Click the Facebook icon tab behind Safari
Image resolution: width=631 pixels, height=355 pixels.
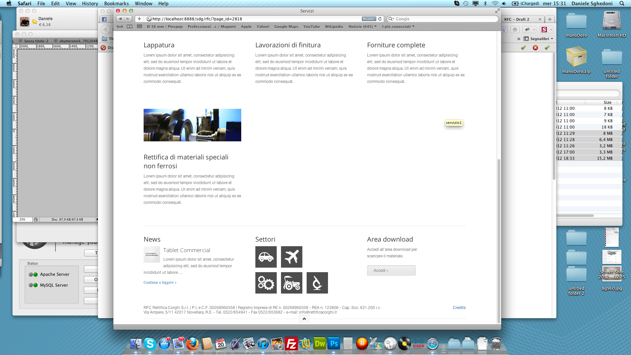click(104, 19)
